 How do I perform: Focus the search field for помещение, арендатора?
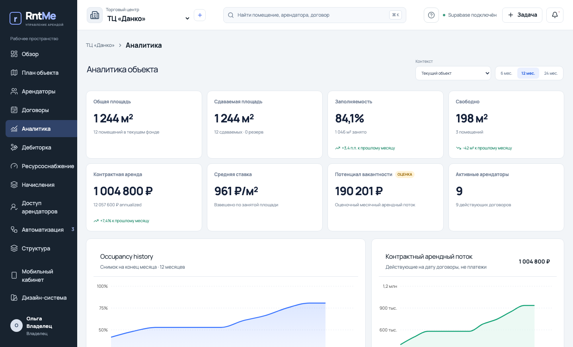pyautogui.click(x=315, y=15)
